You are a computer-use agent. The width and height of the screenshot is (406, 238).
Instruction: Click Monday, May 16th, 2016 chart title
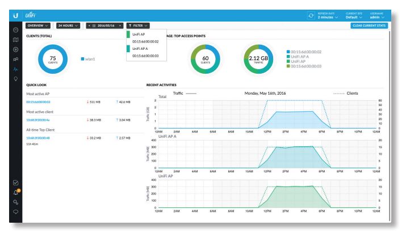click(265, 93)
